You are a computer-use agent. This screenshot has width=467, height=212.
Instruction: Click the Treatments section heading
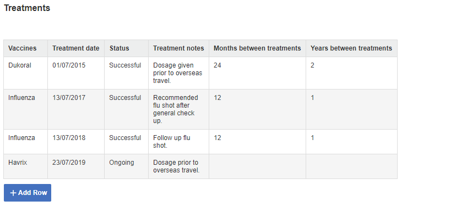(x=27, y=8)
